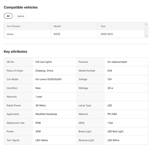Click the Model column header
Viewport: 151px width, 151px height.
(x=57, y=26)
